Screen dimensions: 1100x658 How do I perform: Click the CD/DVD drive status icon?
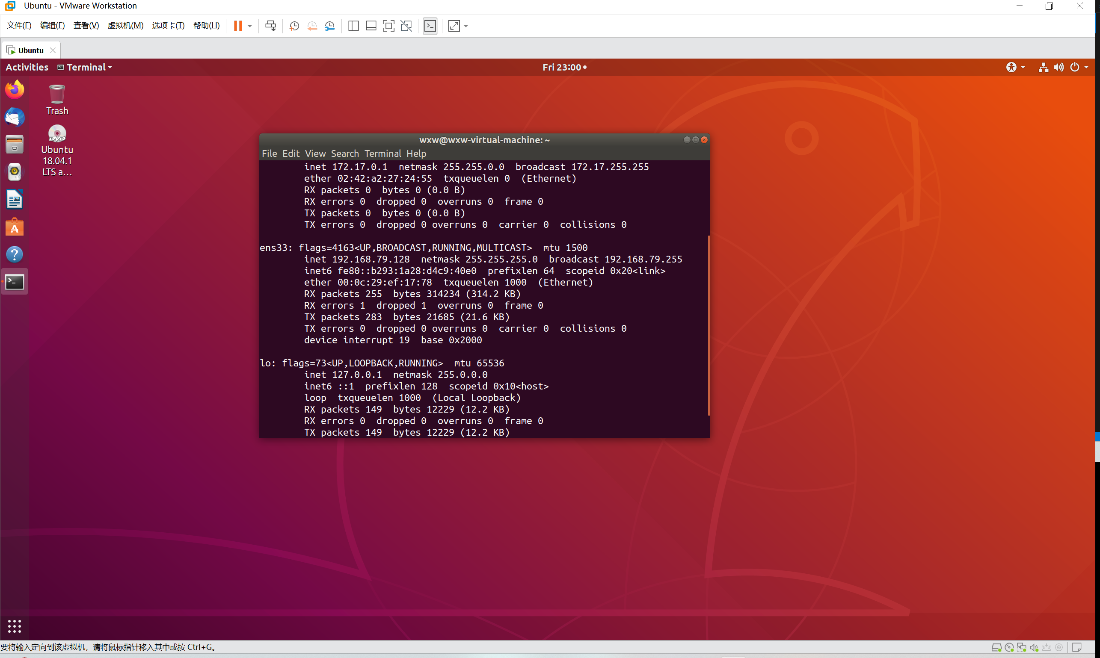tap(1009, 647)
